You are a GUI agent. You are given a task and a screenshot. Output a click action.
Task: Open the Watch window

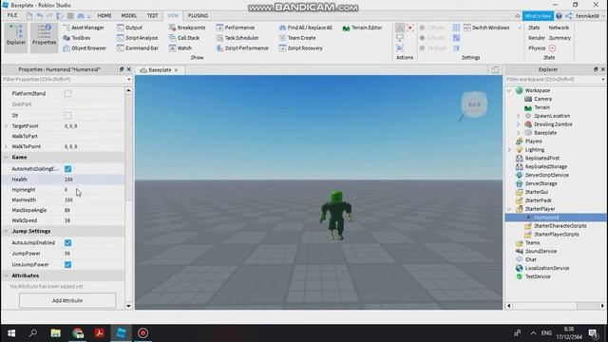180,48
